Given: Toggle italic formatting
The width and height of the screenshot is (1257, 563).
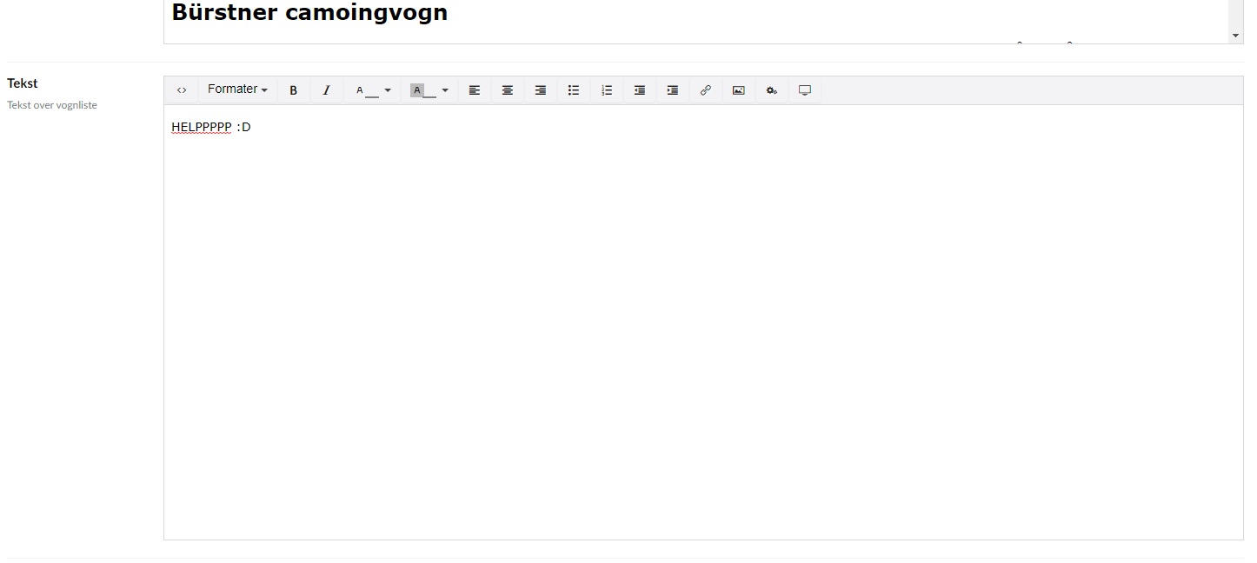Looking at the screenshot, I should pyautogui.click(x=327, y=90).
